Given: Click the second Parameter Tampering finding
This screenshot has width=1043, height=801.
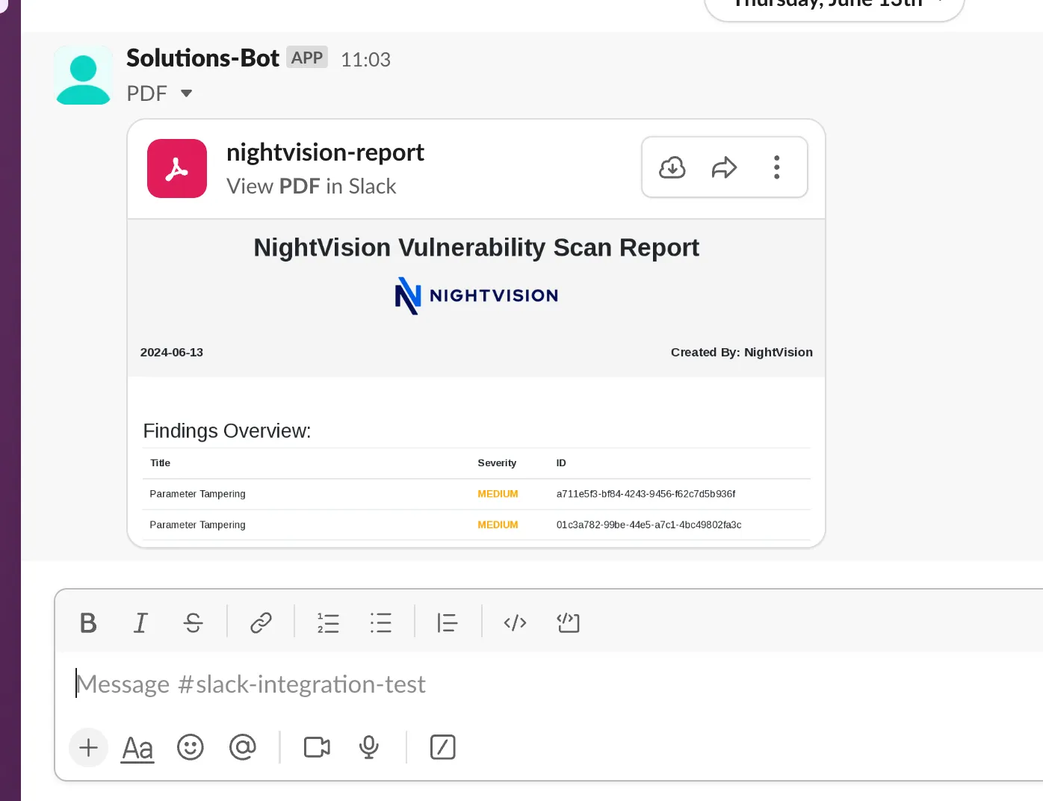Looking at the screenshot, I should coord(197,525).
